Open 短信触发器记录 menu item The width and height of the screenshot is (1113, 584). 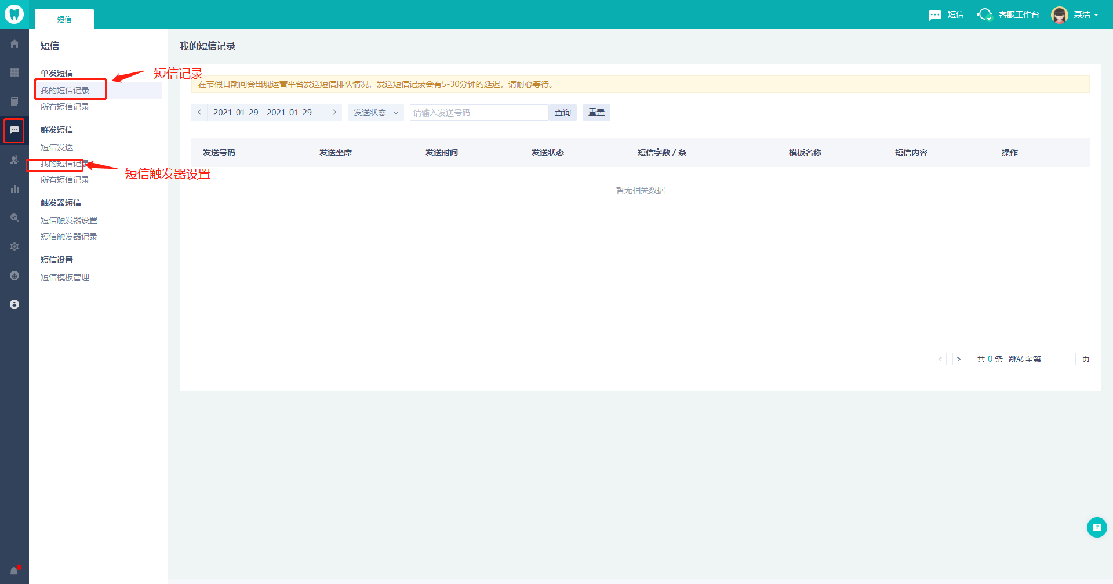point(69,237)
